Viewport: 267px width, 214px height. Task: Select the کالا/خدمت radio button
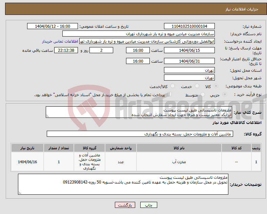pos(173,86)
